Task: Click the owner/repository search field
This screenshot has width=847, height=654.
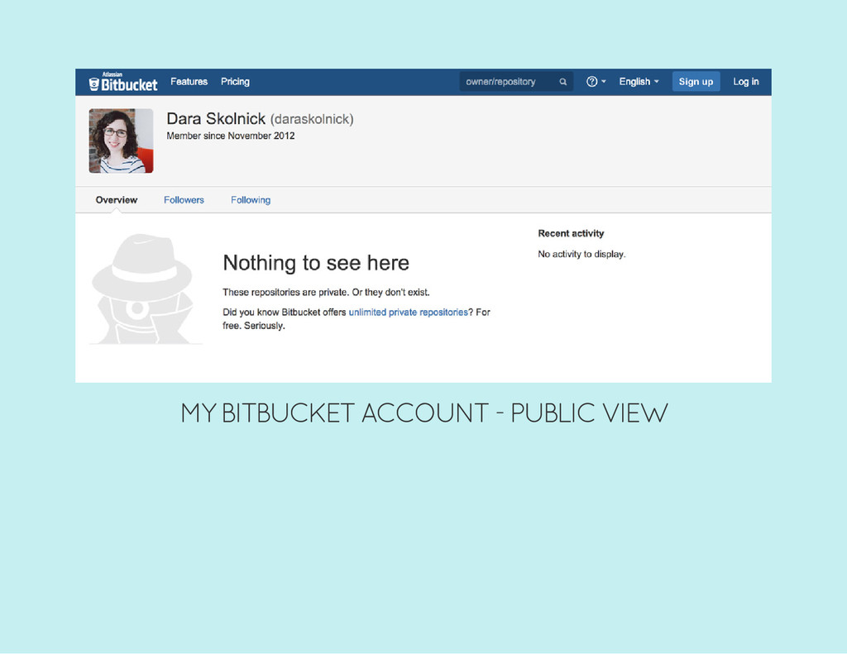Action: [516, 82]
